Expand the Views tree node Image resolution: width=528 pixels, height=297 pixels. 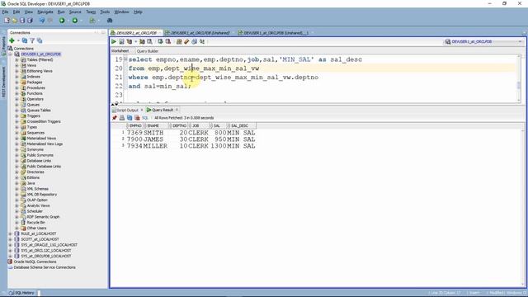coord(16,65)
